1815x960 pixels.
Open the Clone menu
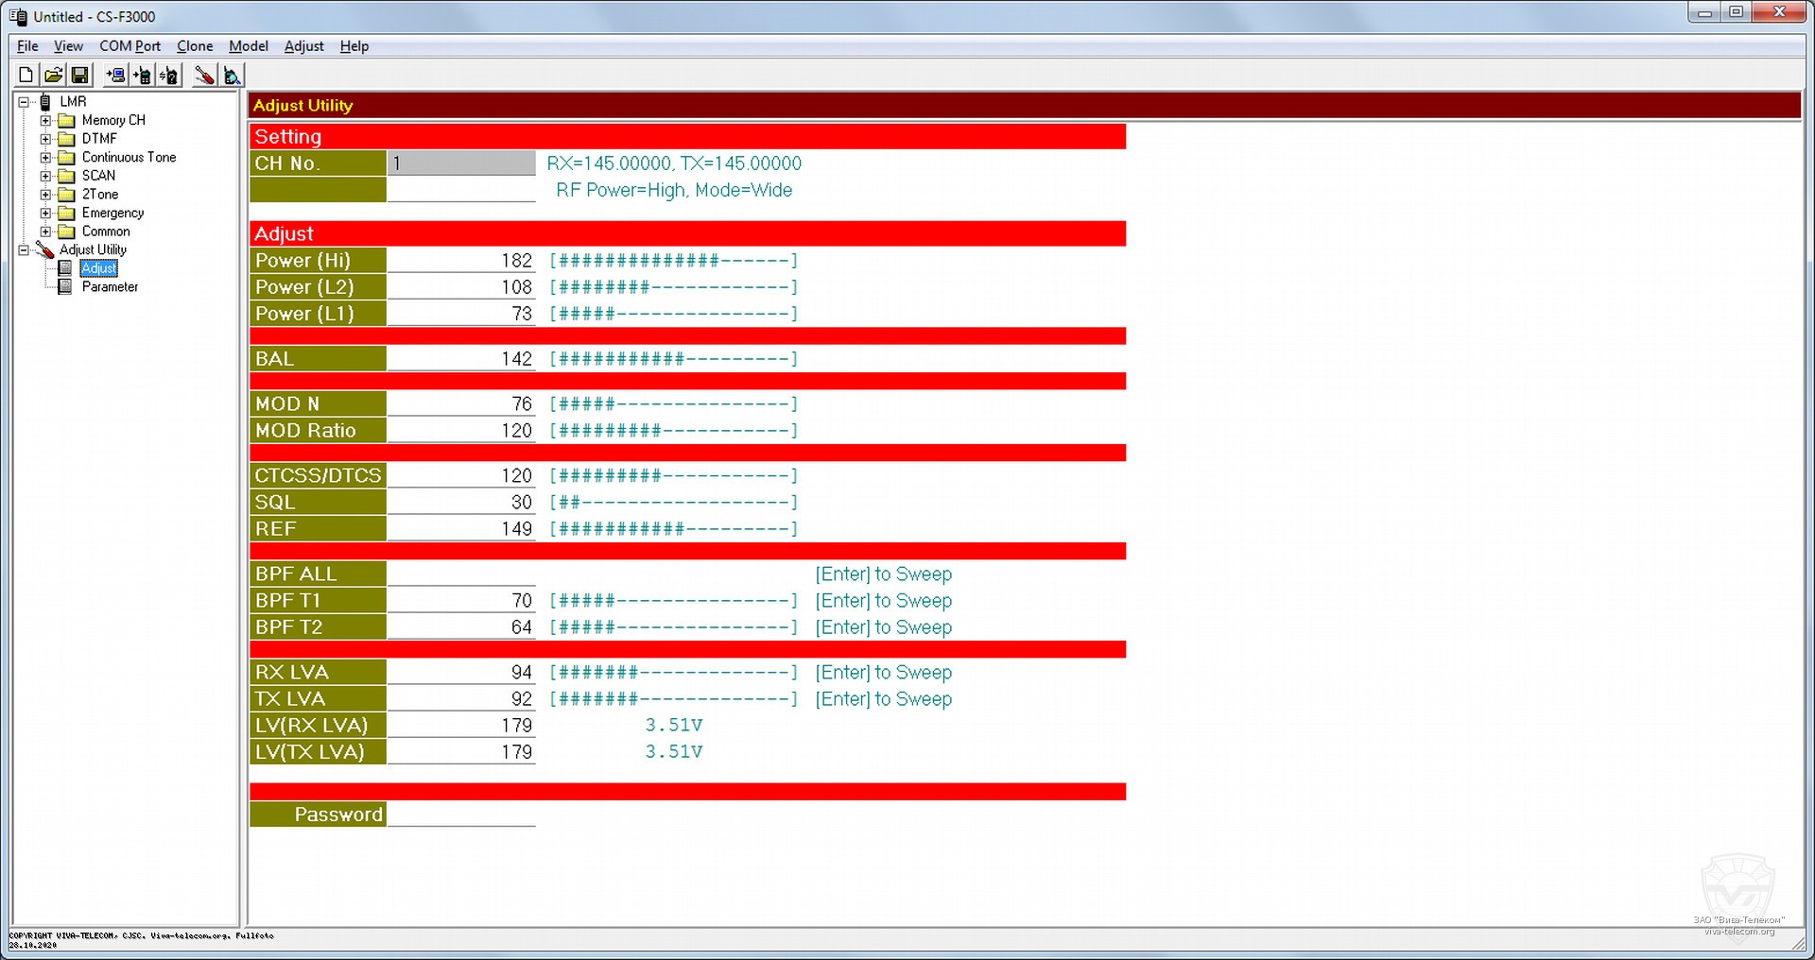[195, 46]
